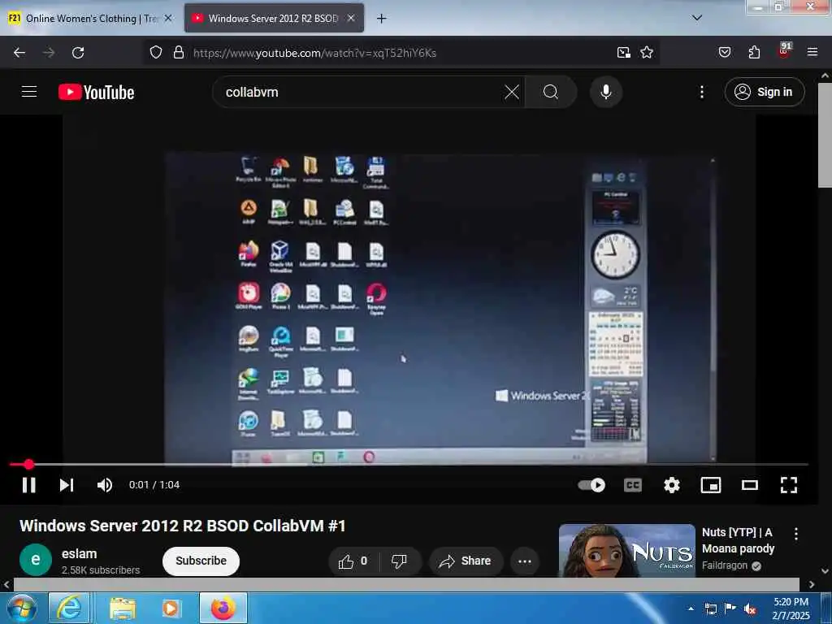Open Windows Explorer from the taskbar
Image resolution: width=832 pixels, height=624 pixels.
[x=123, y=608]
